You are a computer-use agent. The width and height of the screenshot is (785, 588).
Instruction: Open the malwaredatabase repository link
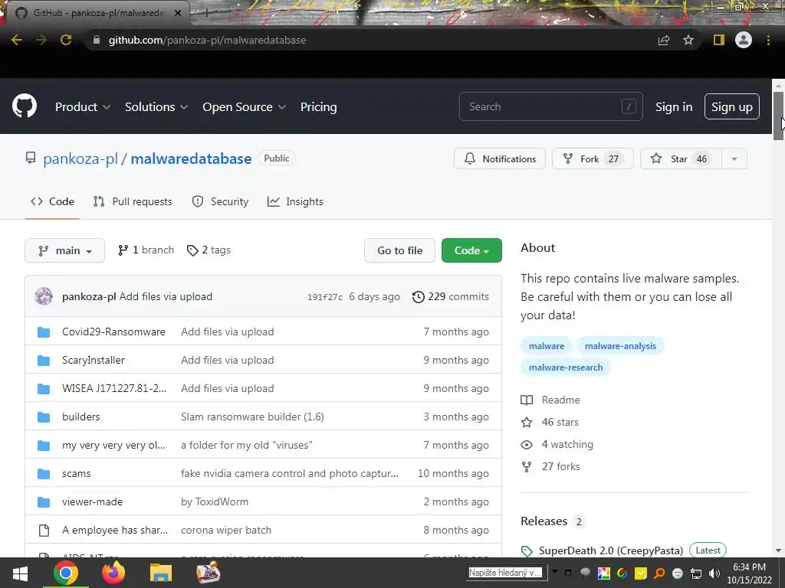[191, 159]
